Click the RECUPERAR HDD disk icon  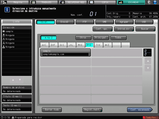click(x=62, y=2)
